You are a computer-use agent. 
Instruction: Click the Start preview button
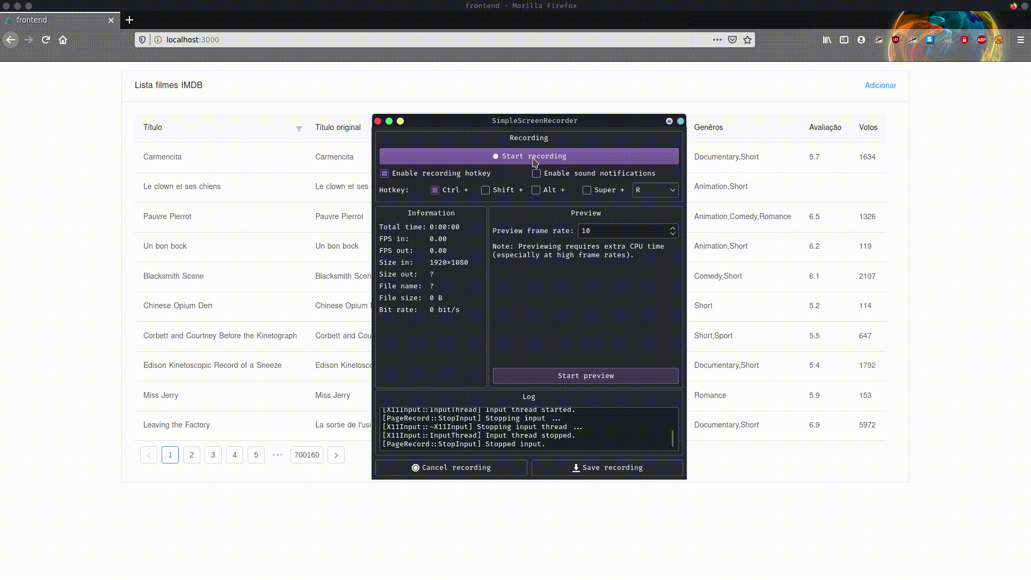(x=586, y=375)
